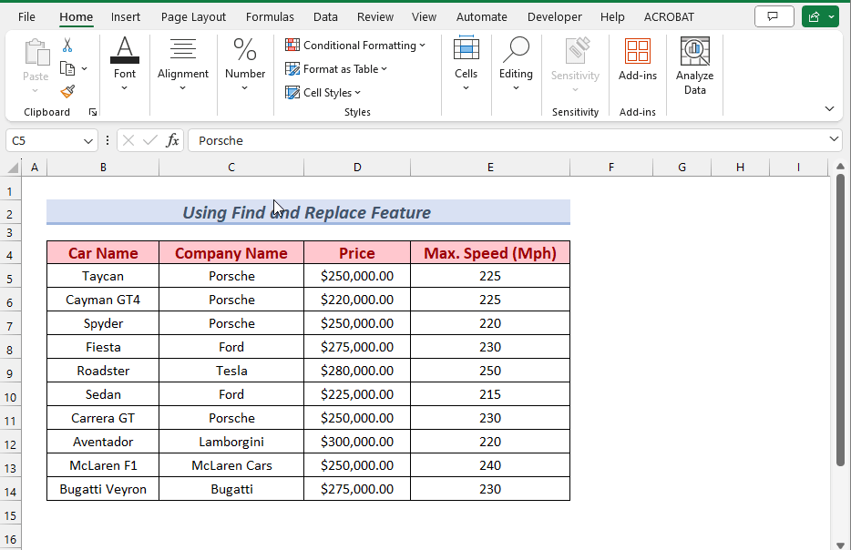Screen dimensions: 851x550
Task: Click the Format Painter brush icon
Action: (x=67, y=91)
